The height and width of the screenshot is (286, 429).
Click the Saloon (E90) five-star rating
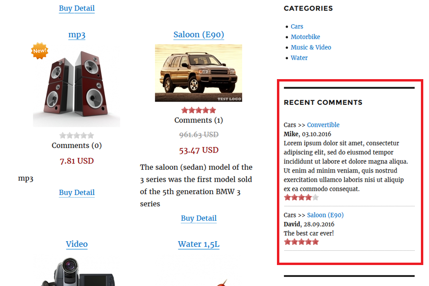199,110
